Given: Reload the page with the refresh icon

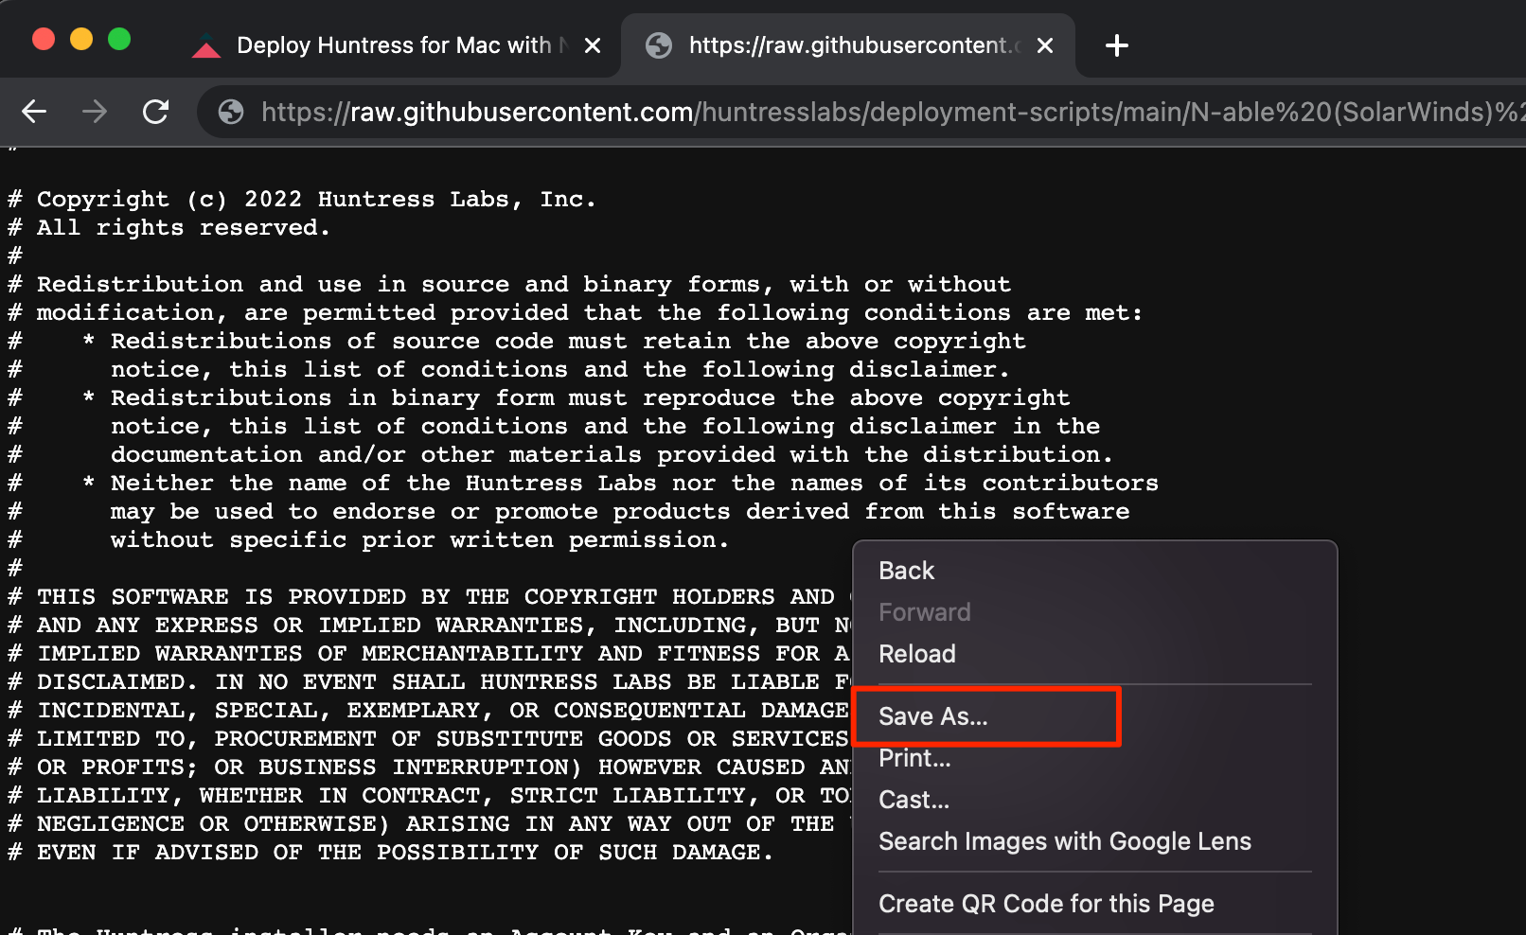Looking at the screenshot, I should [x=155, y=112].
